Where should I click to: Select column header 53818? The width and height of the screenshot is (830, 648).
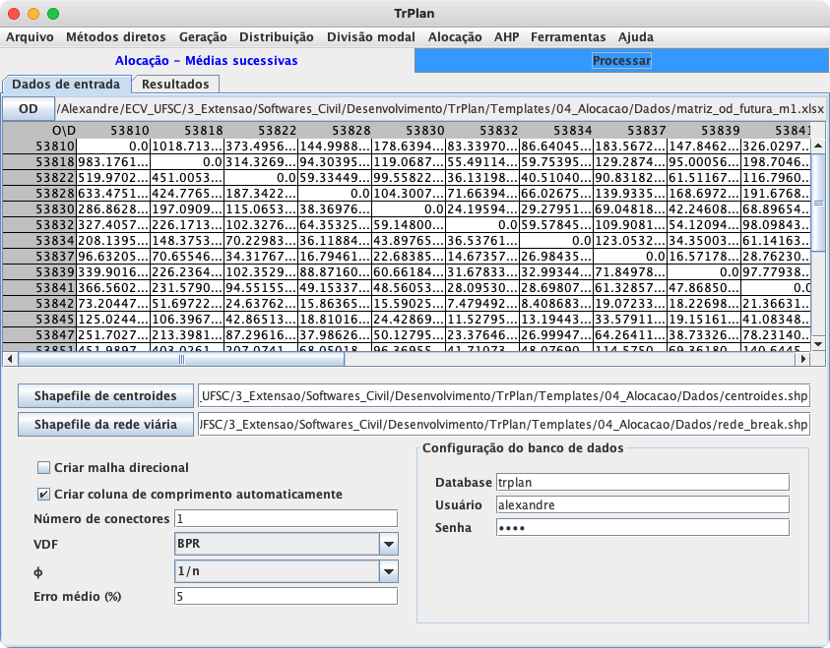pyautogui.click(x=187, y=131)
